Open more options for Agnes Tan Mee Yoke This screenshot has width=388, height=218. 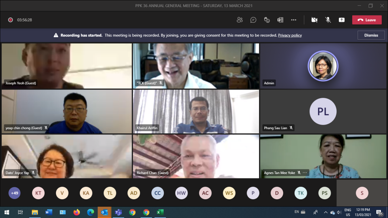305,173
